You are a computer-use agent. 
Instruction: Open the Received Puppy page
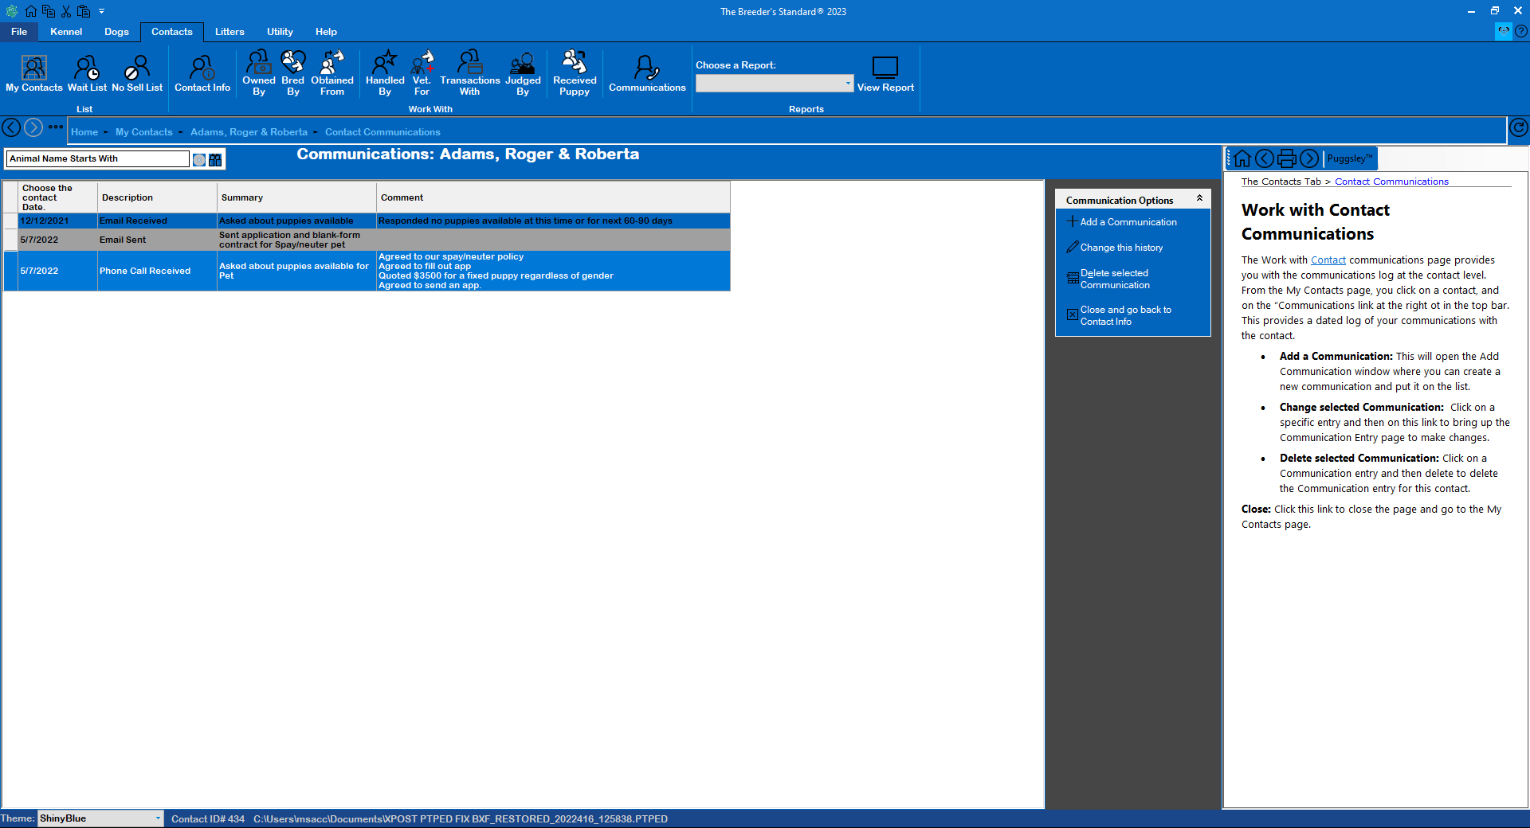point(574,72)
